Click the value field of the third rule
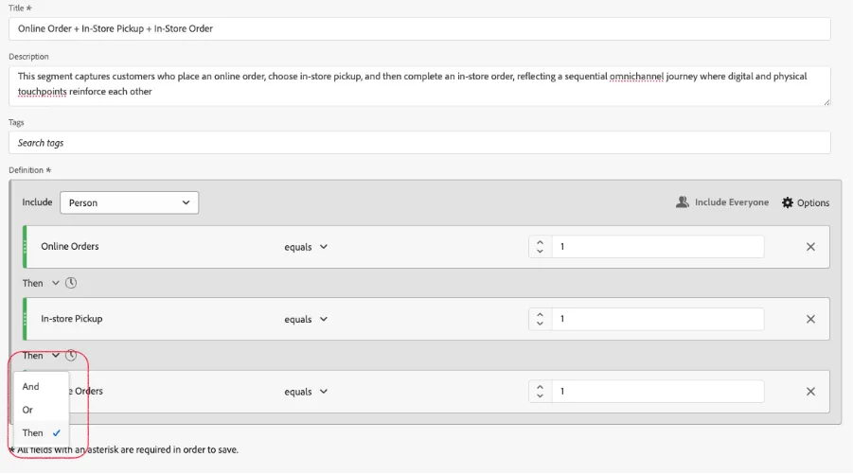The height and width of the screenshot is (474, 853). click(658, 392)
